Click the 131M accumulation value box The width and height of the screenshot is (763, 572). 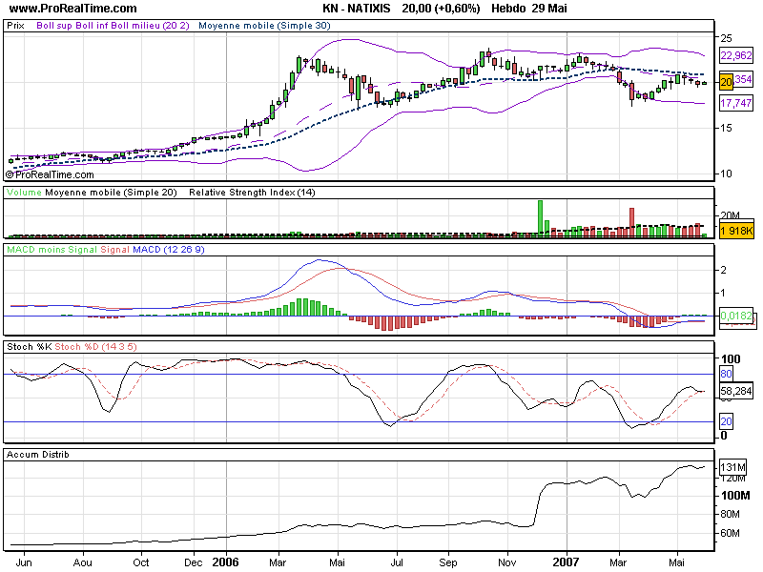pos(732,467)
